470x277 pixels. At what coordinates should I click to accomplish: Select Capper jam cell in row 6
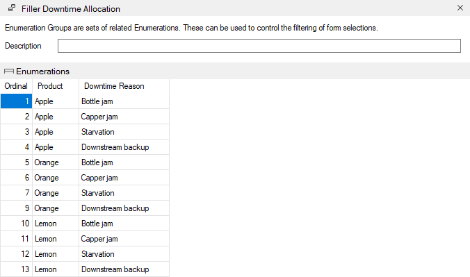tap(124, 178)
